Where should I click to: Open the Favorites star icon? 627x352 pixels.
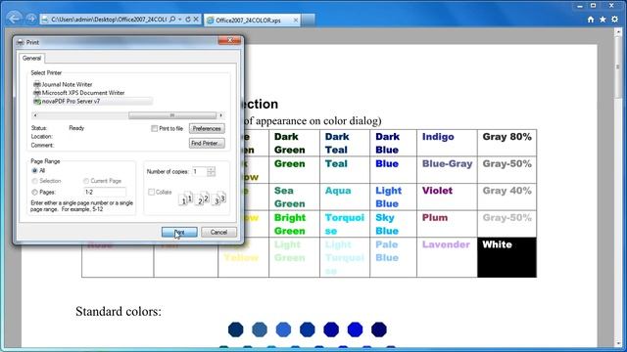pyautogui.click(x=603, y=20)
